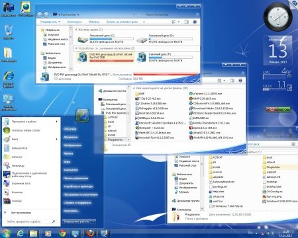Expand the Приступая к работе submenu arrow
The image size is (298, 238).
57,122
